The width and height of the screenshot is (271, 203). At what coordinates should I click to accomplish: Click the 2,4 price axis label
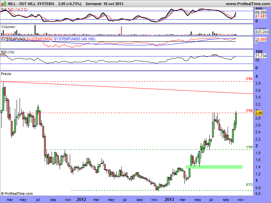(x=258, y=132)
